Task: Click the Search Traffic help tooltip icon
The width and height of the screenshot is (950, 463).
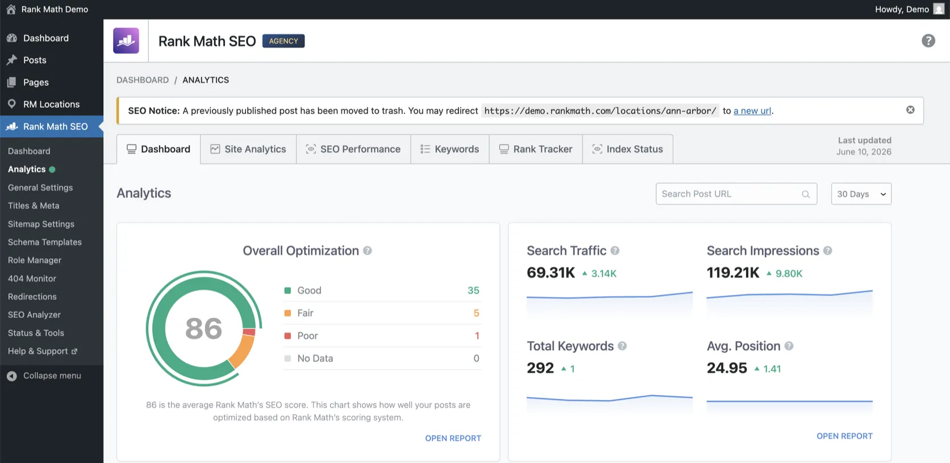Action: 615,251
